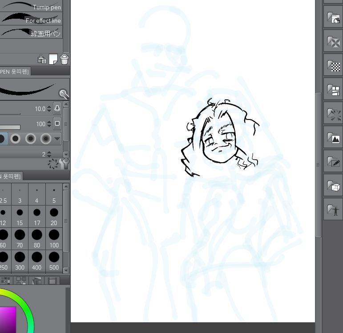
Task: Choose brush size 4 preset
Action: pos(37,195)
